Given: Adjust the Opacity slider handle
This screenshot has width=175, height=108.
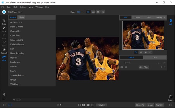Looking at the screenshot, I should click(159, 63).
